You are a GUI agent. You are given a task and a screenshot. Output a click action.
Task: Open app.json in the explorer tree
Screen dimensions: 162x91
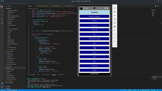pos(9,66)
